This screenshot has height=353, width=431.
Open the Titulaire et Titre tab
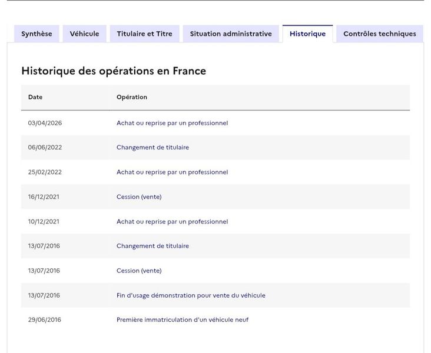coord(145,34)
